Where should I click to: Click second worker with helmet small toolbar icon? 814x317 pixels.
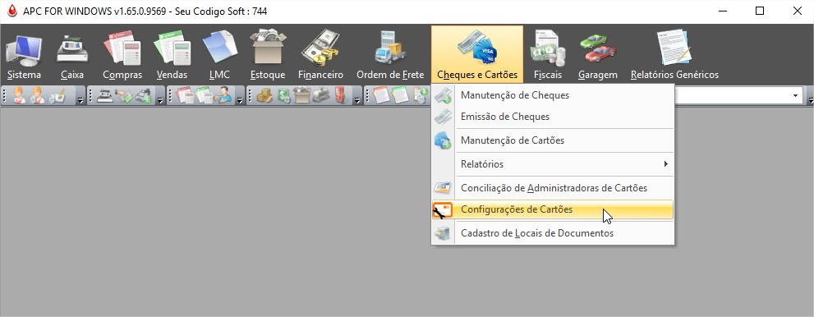(37, 96)
